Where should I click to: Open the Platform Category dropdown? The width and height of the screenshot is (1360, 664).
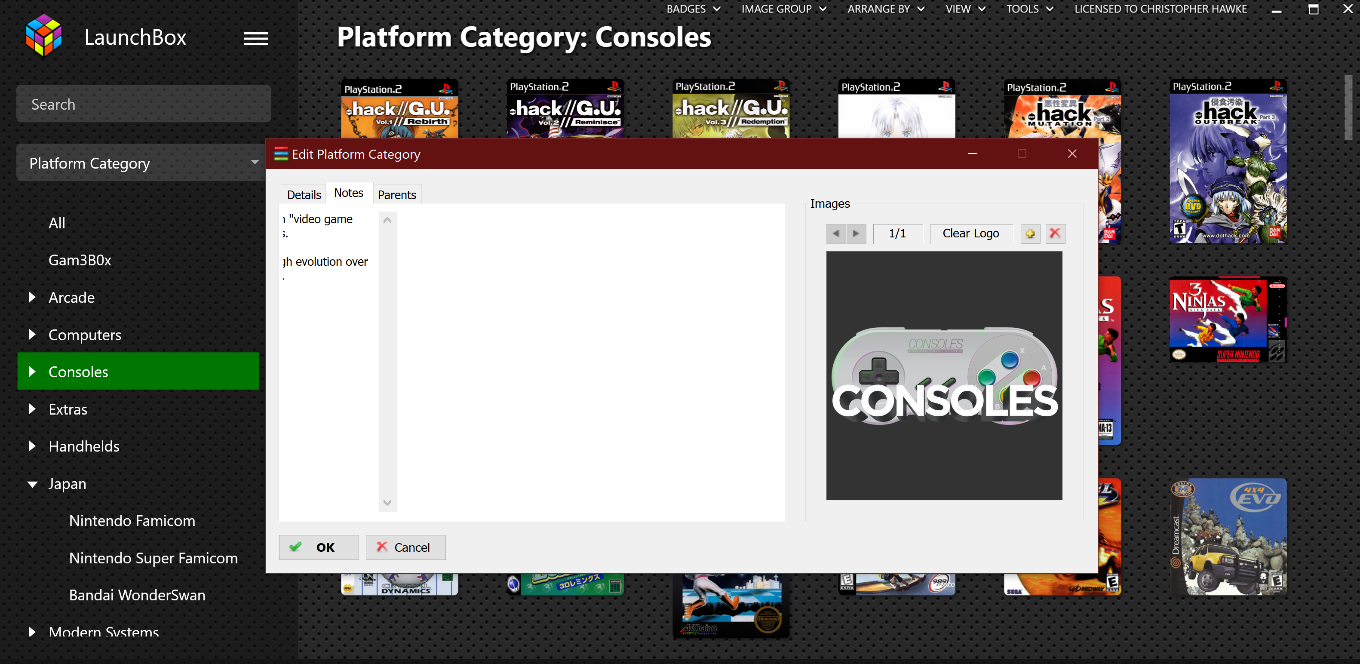pos(141,163)
